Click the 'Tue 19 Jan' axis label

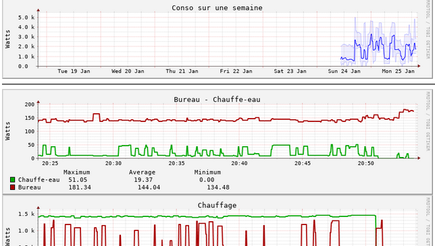click(74, 71)
